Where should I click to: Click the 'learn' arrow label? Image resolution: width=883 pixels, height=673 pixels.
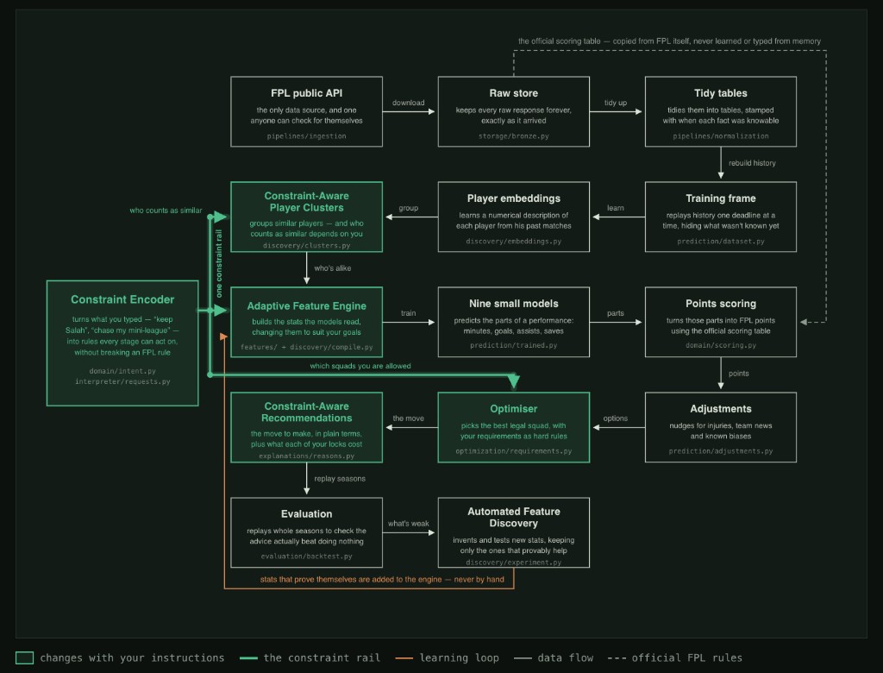click(x=616, y=208)
